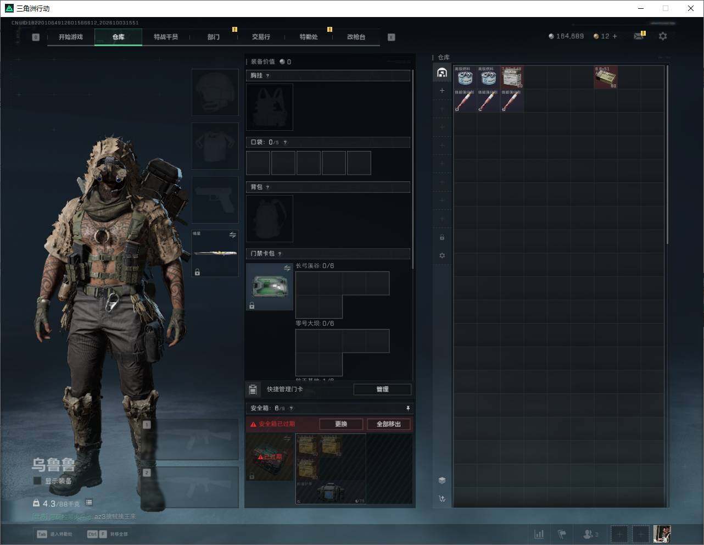
Task: Click the warehouse vertical scrollbar
Action: point(667,154)
